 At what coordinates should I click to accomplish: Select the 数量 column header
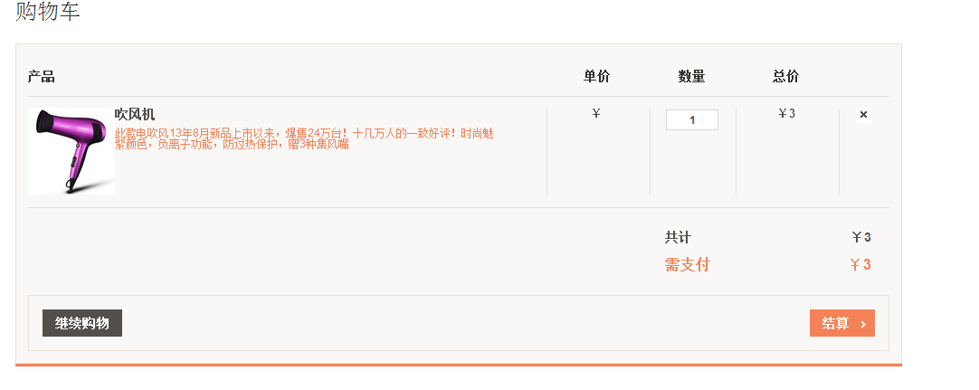691,77
